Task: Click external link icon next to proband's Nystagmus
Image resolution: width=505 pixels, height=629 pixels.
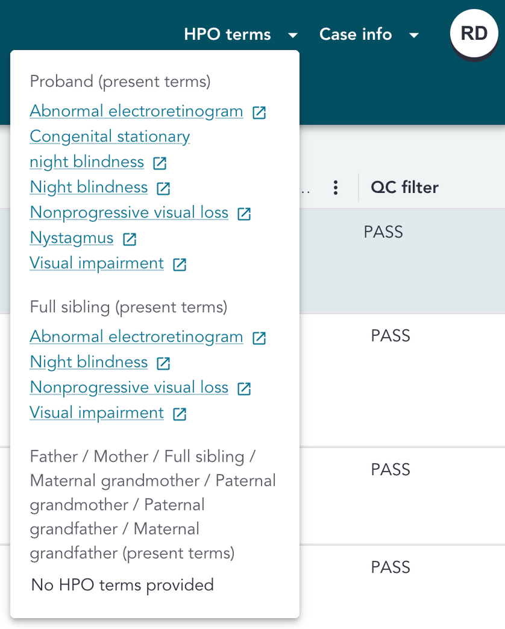Action: [x=130, y=239]
